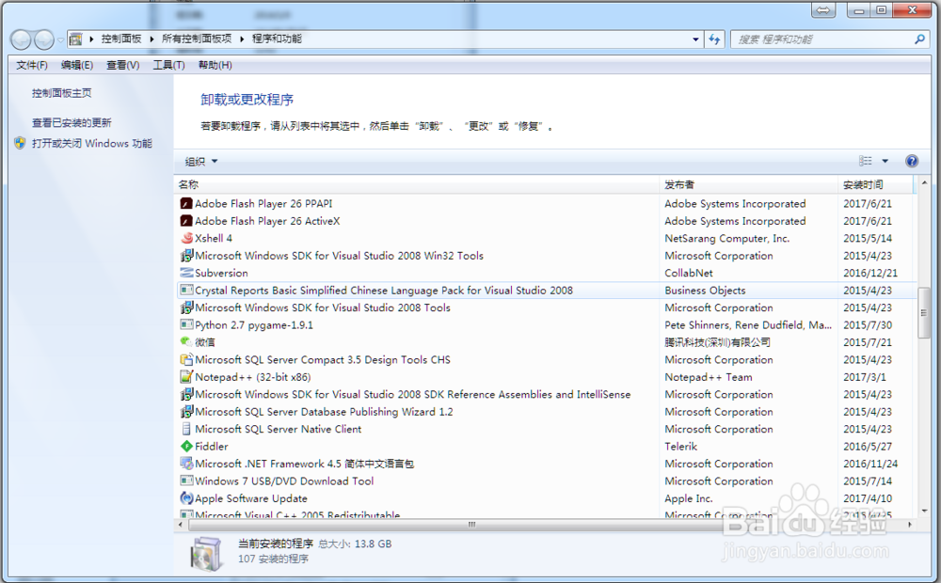The height and width of the screenshot is (583, 941).
Task: Click the horizontal scrollbar left arrow
Action: [181, 525]
